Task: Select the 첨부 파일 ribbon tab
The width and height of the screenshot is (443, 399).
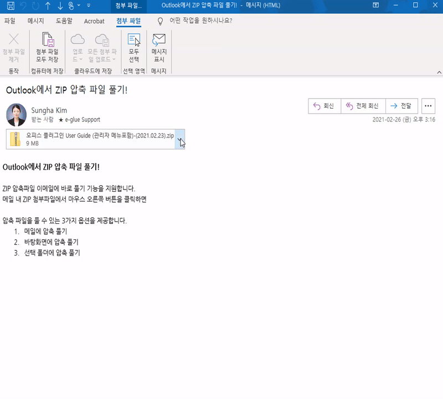Action: (x=128, y=21)
